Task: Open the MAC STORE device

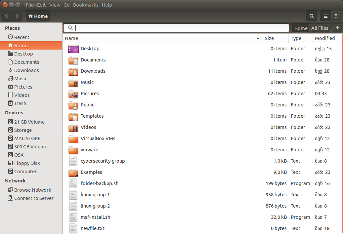Action: pos(31,138)
